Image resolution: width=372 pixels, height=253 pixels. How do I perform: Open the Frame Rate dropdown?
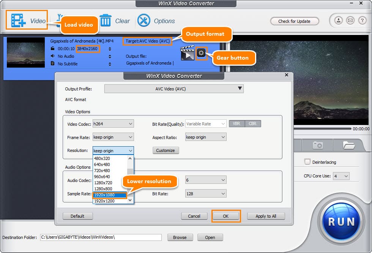click(x=113, y=137)
